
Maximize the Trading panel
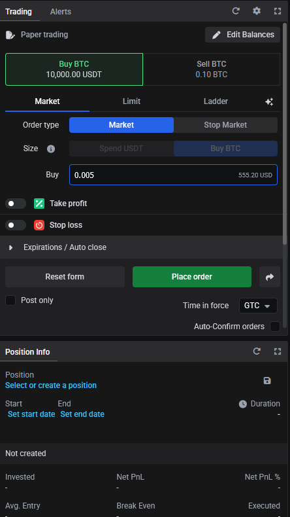coord(278,11)
